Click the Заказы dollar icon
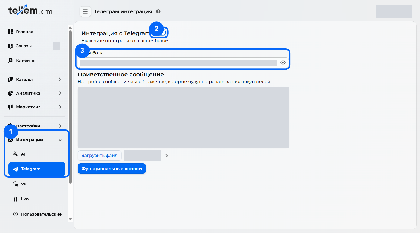Image resolution: width=420 pixels, height=233 pixels. pyautogui.click(x=10, y=46)
